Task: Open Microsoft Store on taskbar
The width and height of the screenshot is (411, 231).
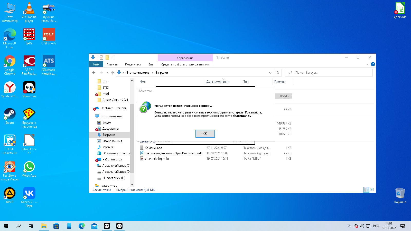Action: tap(56, 226)
